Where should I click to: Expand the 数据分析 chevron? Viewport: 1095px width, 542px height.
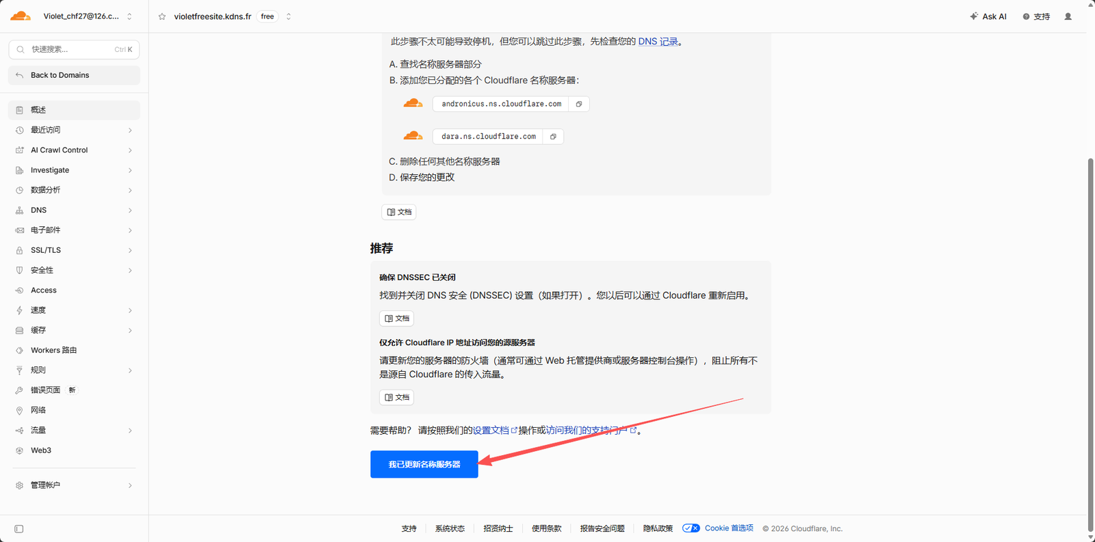(x=130, y=190)
